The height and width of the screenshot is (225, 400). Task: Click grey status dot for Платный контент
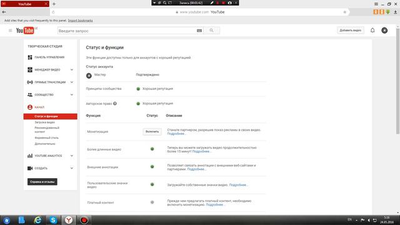tap(152, 202)
